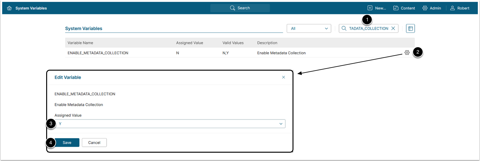Click the Variable Name column header

(x=80, y=43)
